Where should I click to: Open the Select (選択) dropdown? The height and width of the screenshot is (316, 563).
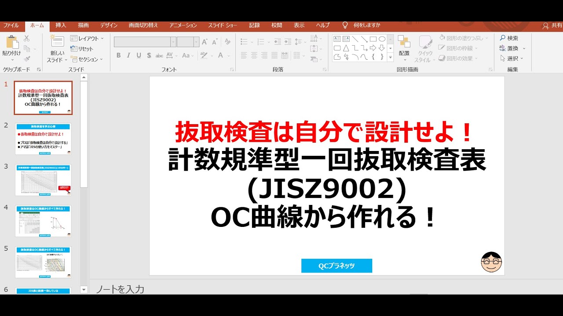(x=512, y=58)
